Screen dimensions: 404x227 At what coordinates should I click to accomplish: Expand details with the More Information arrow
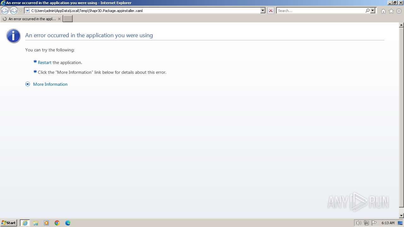(x=28, y=84)
